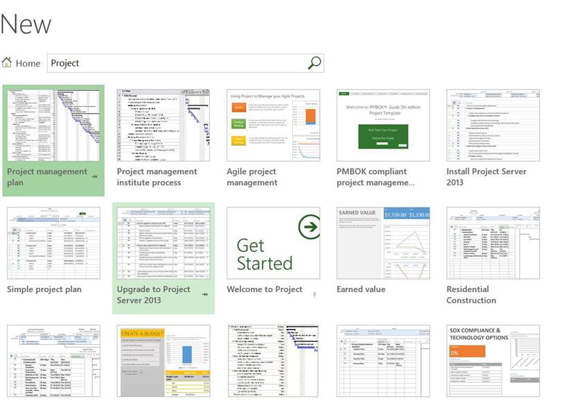
Task: Open PMBOK compliant project management thumbnail
Action: point(383,126)
